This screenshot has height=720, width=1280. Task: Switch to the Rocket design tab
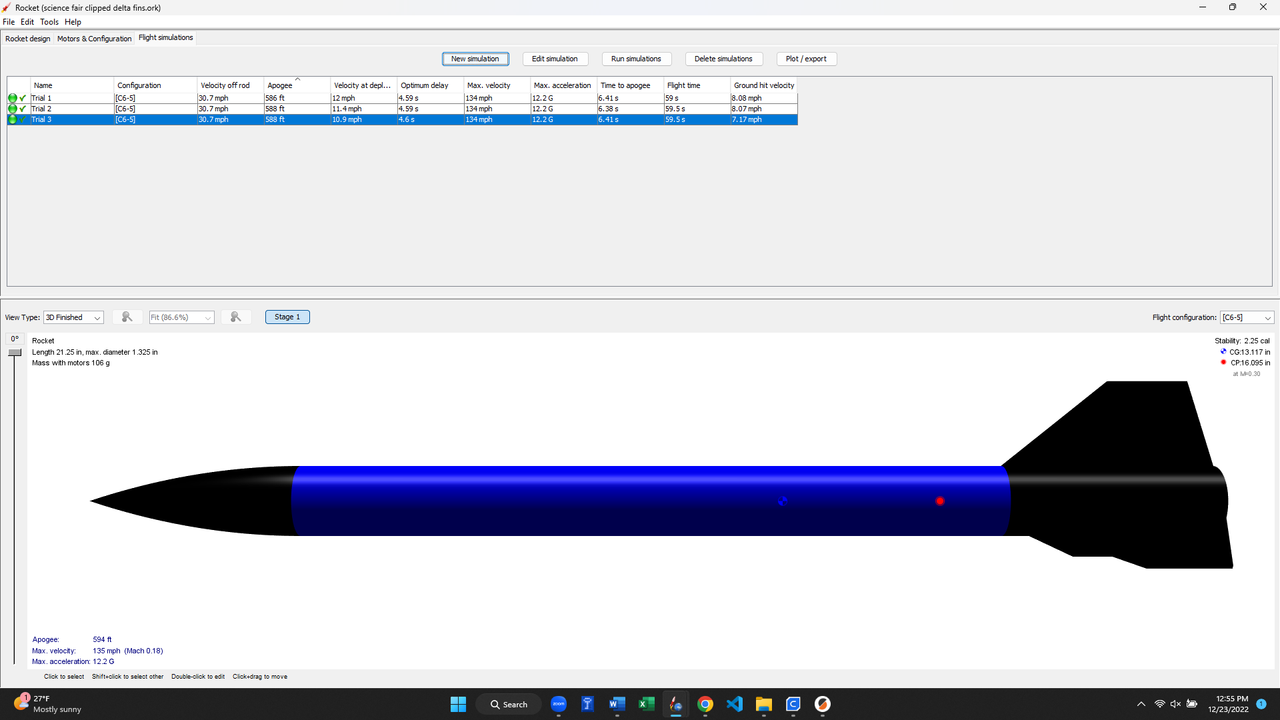pos(28,39)
